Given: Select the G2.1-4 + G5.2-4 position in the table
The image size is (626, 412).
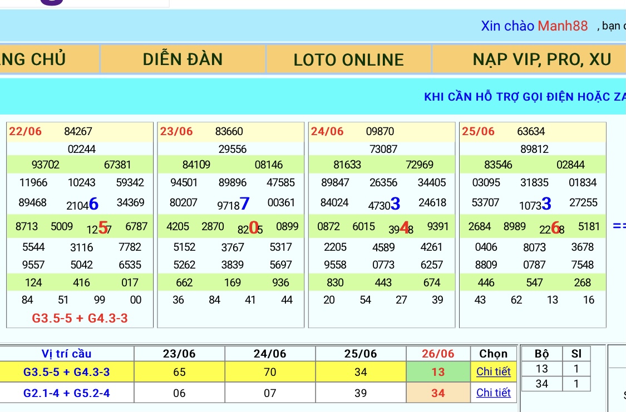Looking at the screenshot, I should pos(67,393).
